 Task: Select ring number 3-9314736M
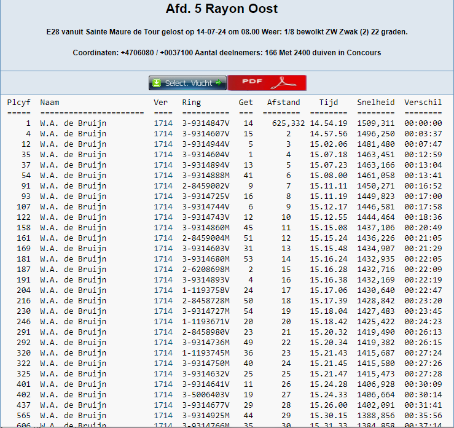[206, 343]
